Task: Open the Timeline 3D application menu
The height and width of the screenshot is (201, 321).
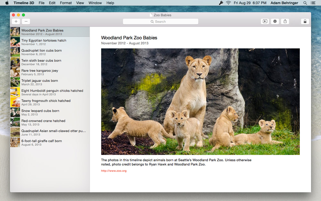Action: [x=24, y=3]
